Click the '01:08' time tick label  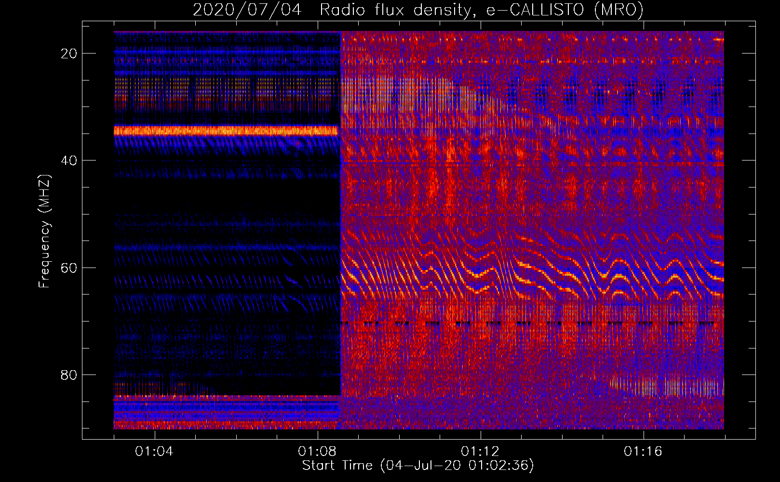click(x=317, y=452)
